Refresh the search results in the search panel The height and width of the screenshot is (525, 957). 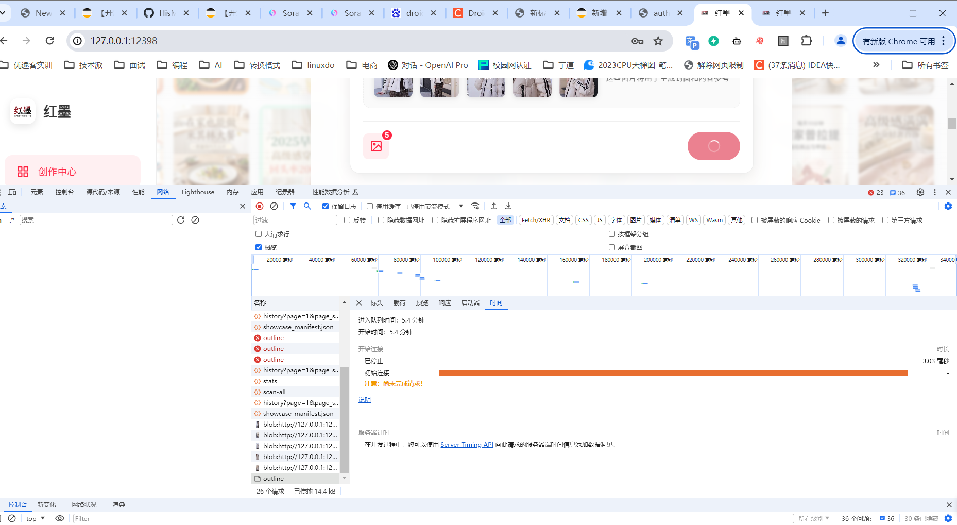tap(181, 220)
